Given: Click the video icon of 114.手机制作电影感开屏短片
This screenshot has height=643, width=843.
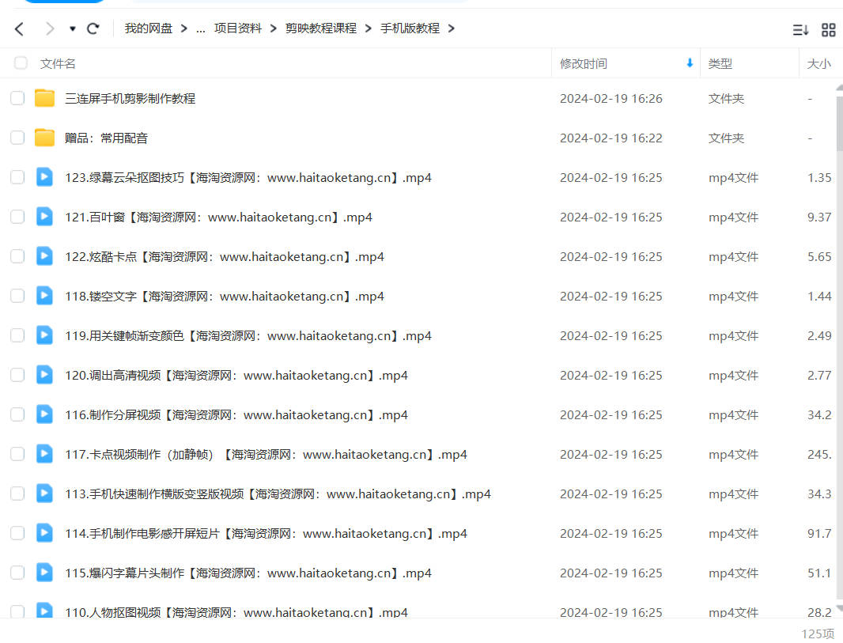Looking at the screenshot, I should (44, 533).
